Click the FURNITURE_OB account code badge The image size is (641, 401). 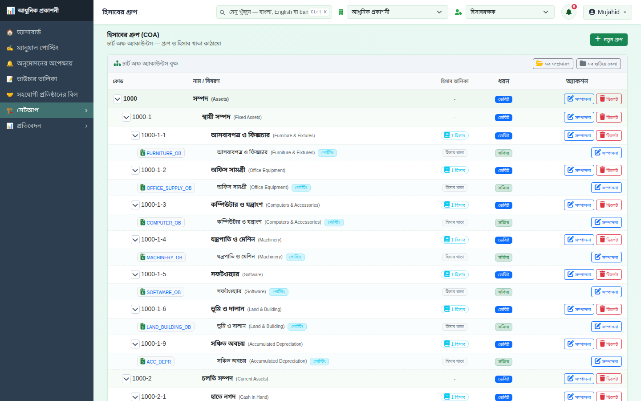coord(161,153)
